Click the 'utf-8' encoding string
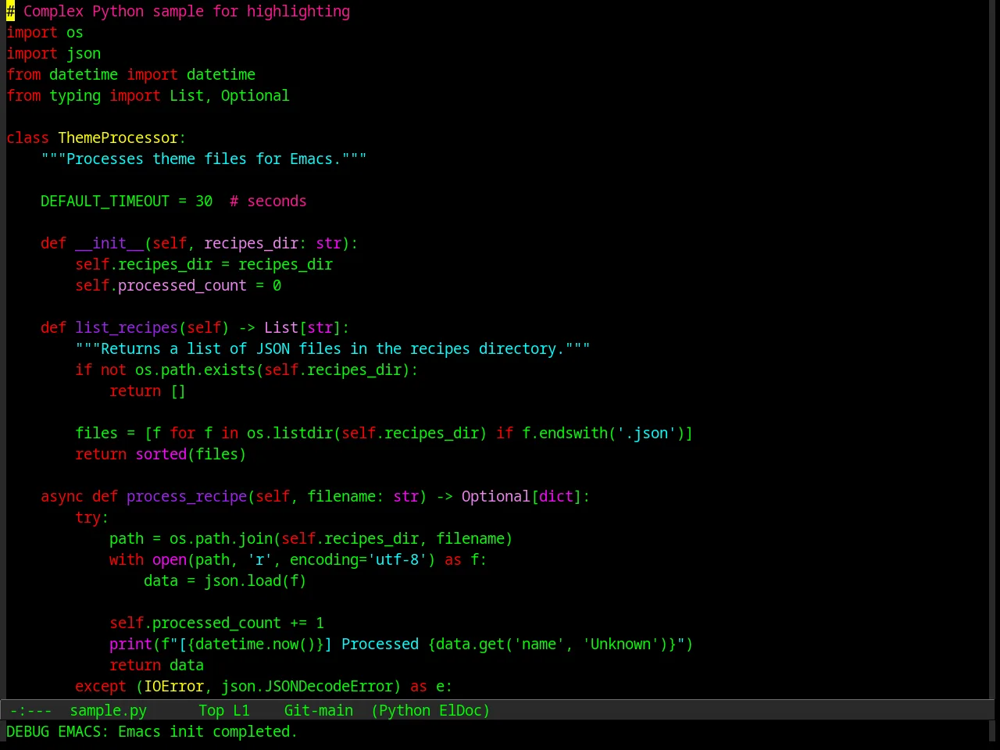 [397, 559]
